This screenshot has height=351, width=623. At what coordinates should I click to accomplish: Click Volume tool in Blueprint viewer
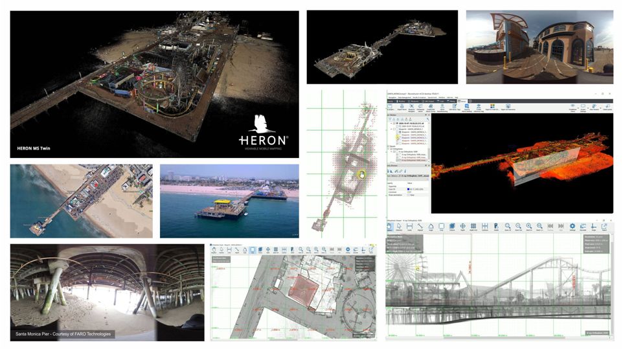(260, 251)
